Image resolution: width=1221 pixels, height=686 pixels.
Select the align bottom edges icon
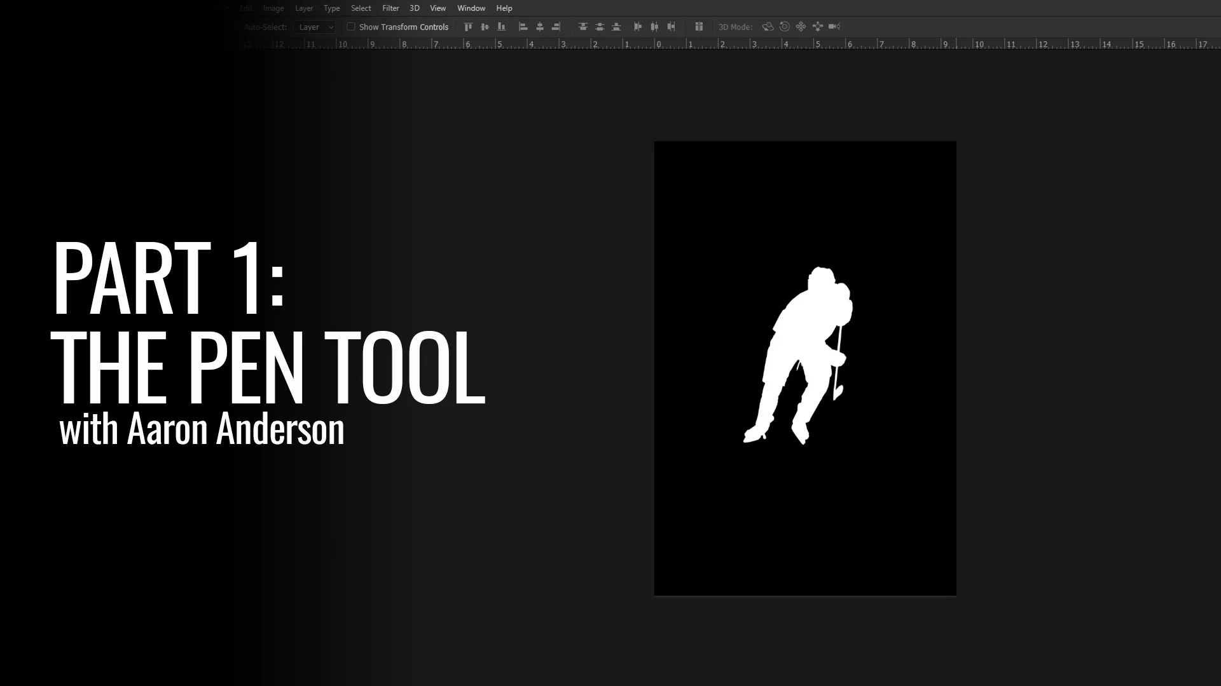click(502, 27)
